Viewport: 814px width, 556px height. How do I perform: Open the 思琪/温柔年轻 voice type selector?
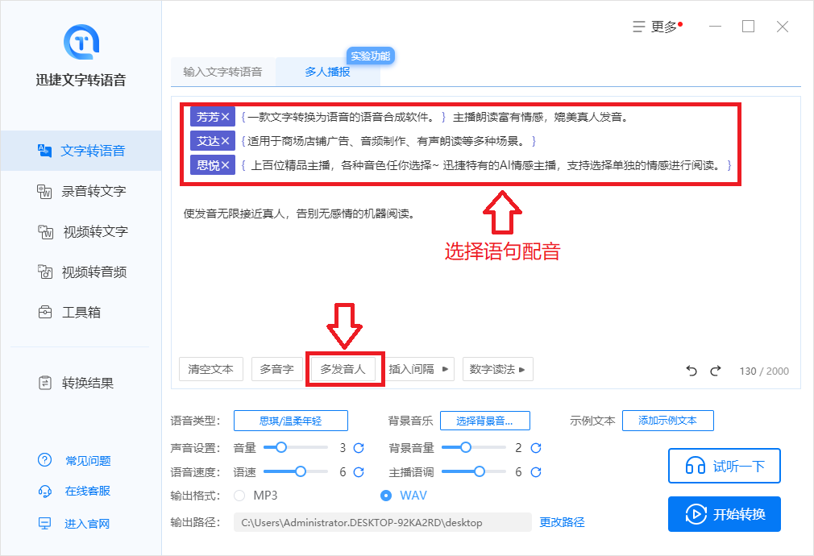291,421
